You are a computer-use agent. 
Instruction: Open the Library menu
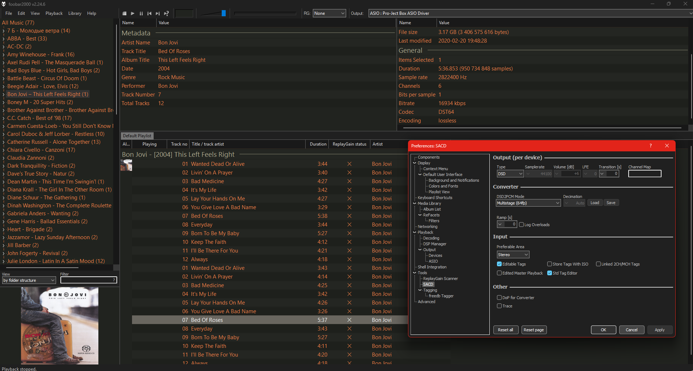(x=75, y=13)
